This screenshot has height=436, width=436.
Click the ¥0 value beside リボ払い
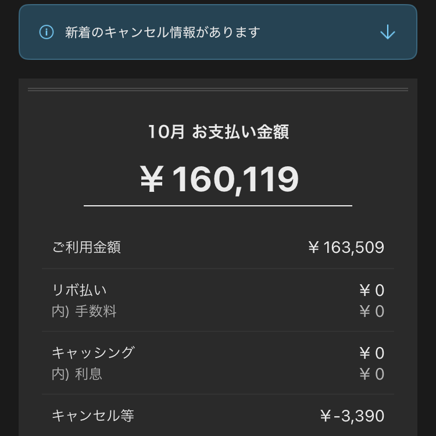tap(371, 290)
